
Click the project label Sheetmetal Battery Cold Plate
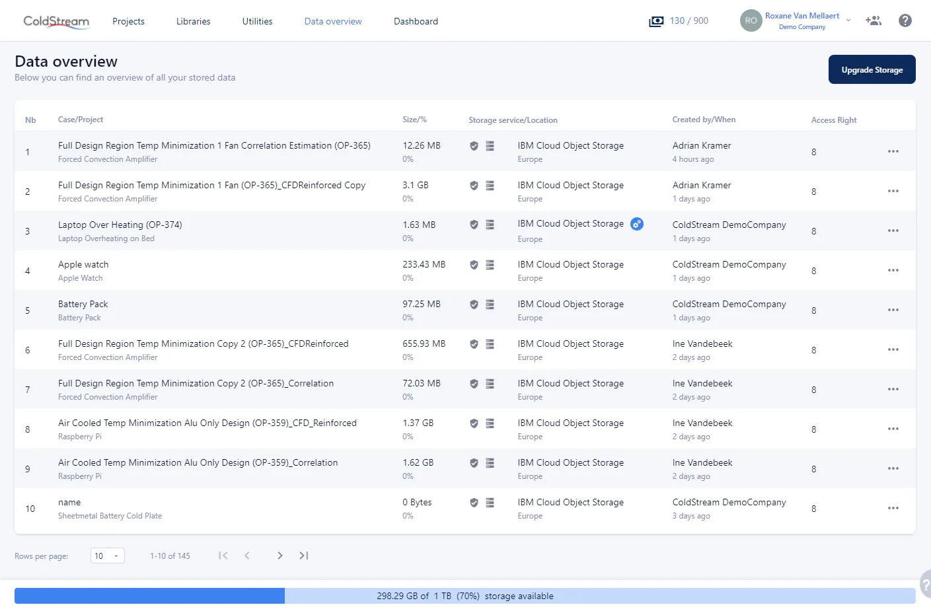110,516
